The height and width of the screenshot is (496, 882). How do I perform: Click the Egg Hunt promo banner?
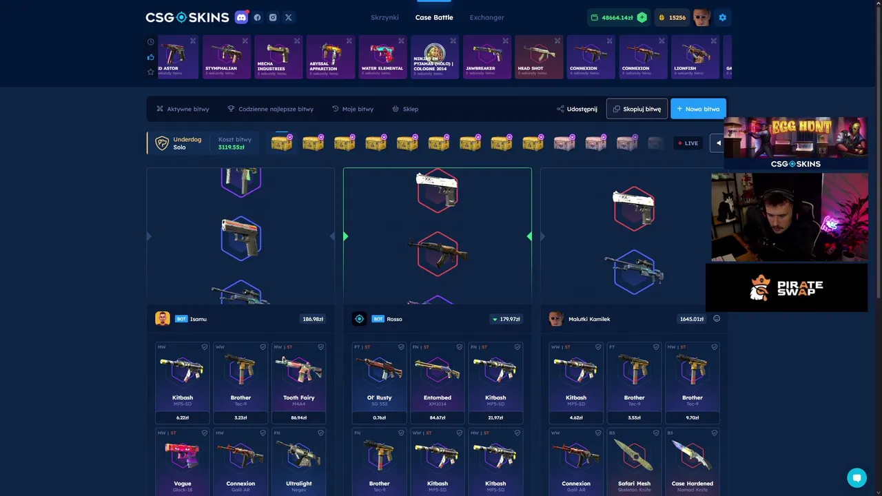[x=796, y=143]
